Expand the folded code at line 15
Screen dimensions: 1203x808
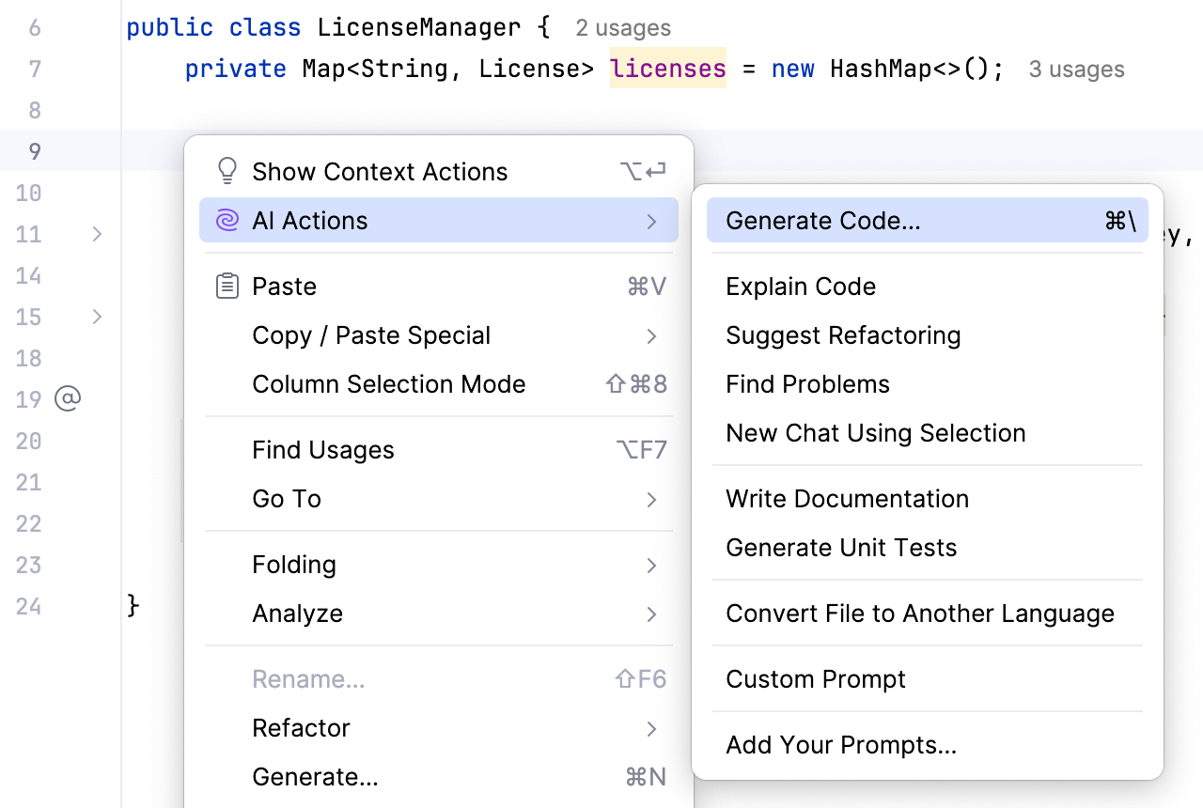pos(96,317)
